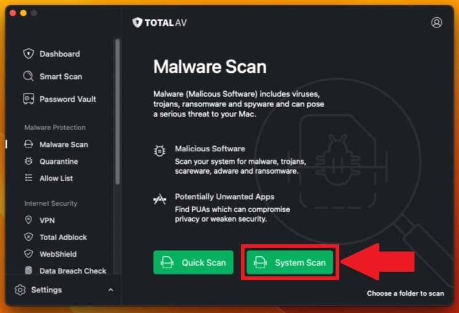This screenshot has height=313, width=459.
Task: Click the Total Adblock shield icon
Action: tap(28, 237)
